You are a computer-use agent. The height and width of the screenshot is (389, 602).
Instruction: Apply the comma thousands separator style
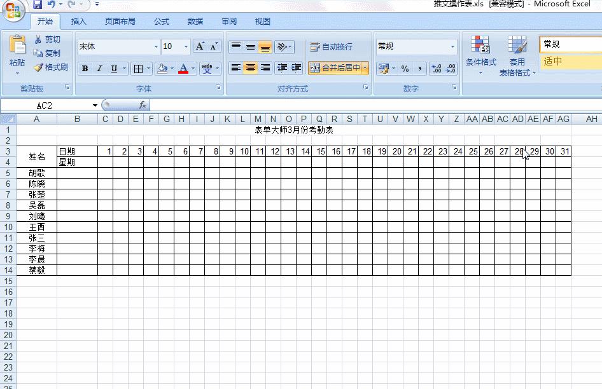420,69
